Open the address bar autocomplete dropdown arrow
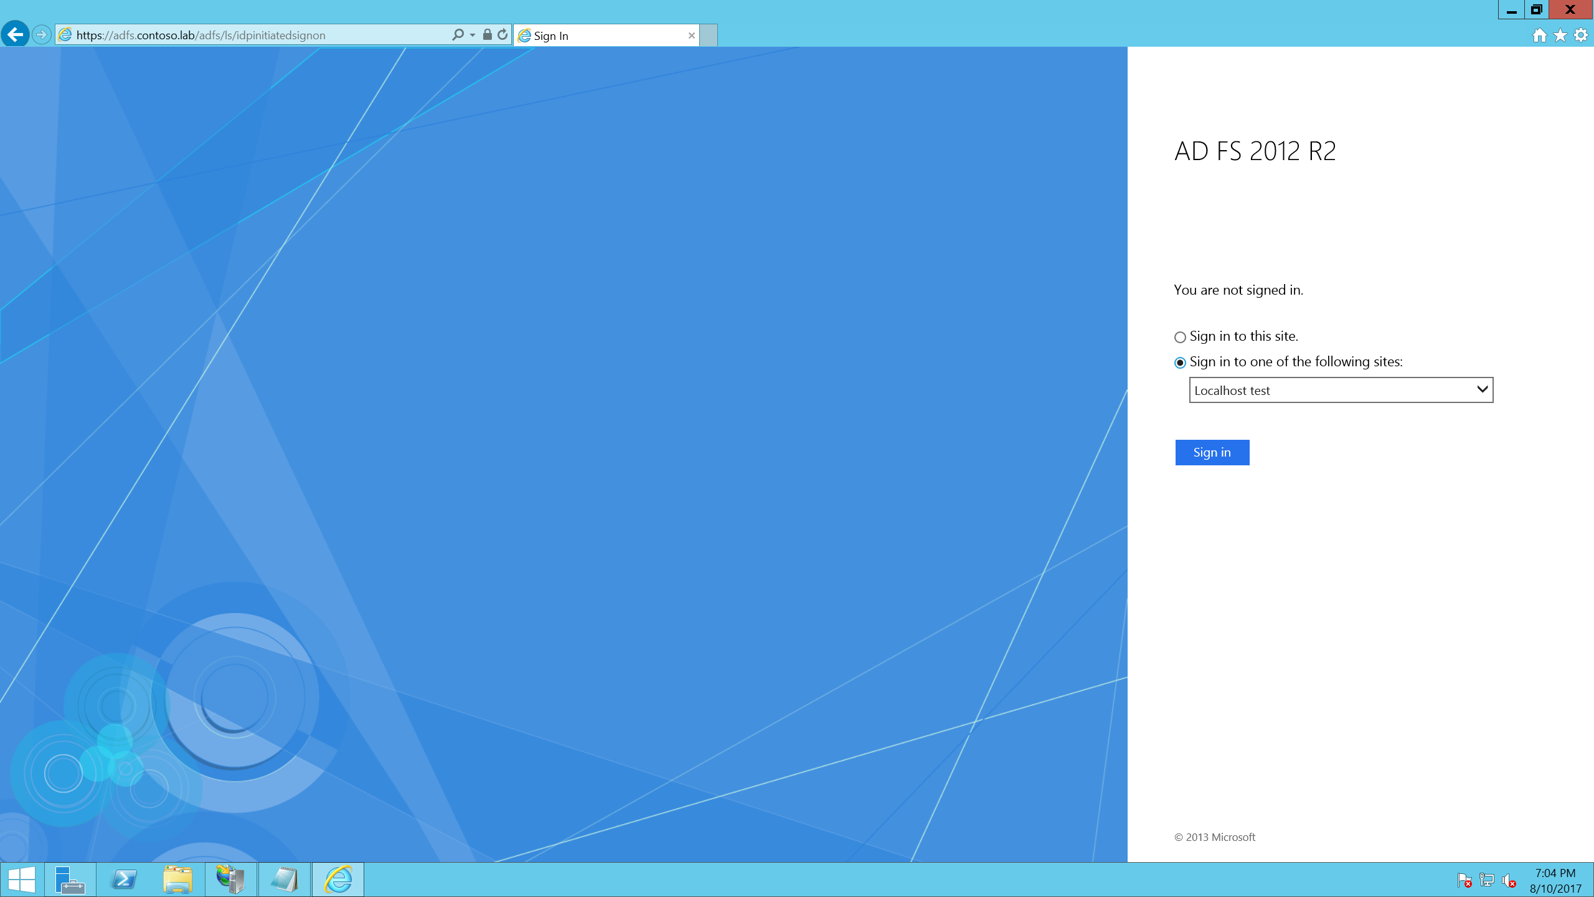The width and height of the screenshot is (1594, 897). tap(473, 35)
